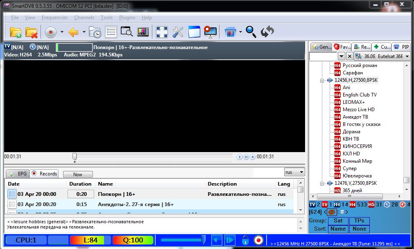The width and height of the screenshot is (414, 249).
Task: Toggle the Sat group button
Action: (338, 221)
